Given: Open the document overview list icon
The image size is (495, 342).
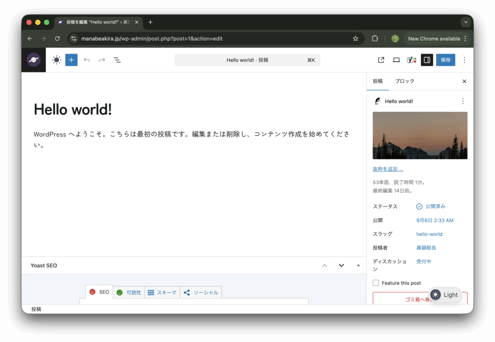Looking at the screenshot, I should [x=117, y=60].
